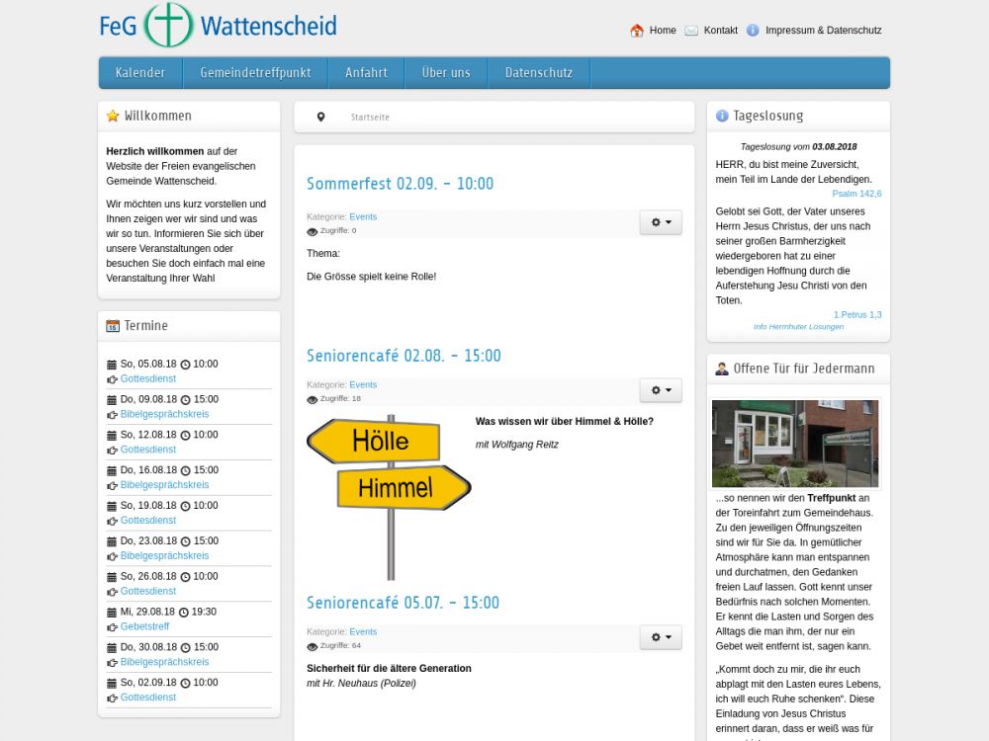Screen dimensions: 989x741
Task: Click the Treffpunkt building photo
Action: click(x=795, y=443)
